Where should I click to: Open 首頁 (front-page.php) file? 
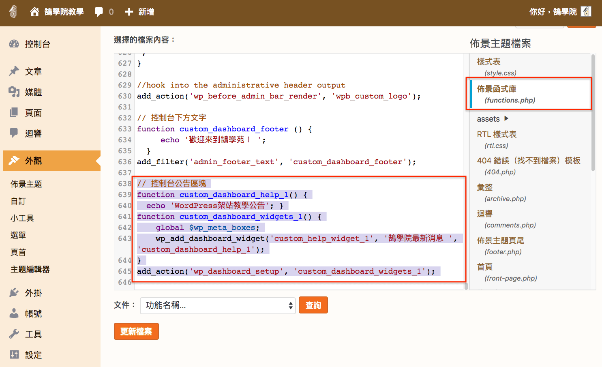(x=507, y=272)
